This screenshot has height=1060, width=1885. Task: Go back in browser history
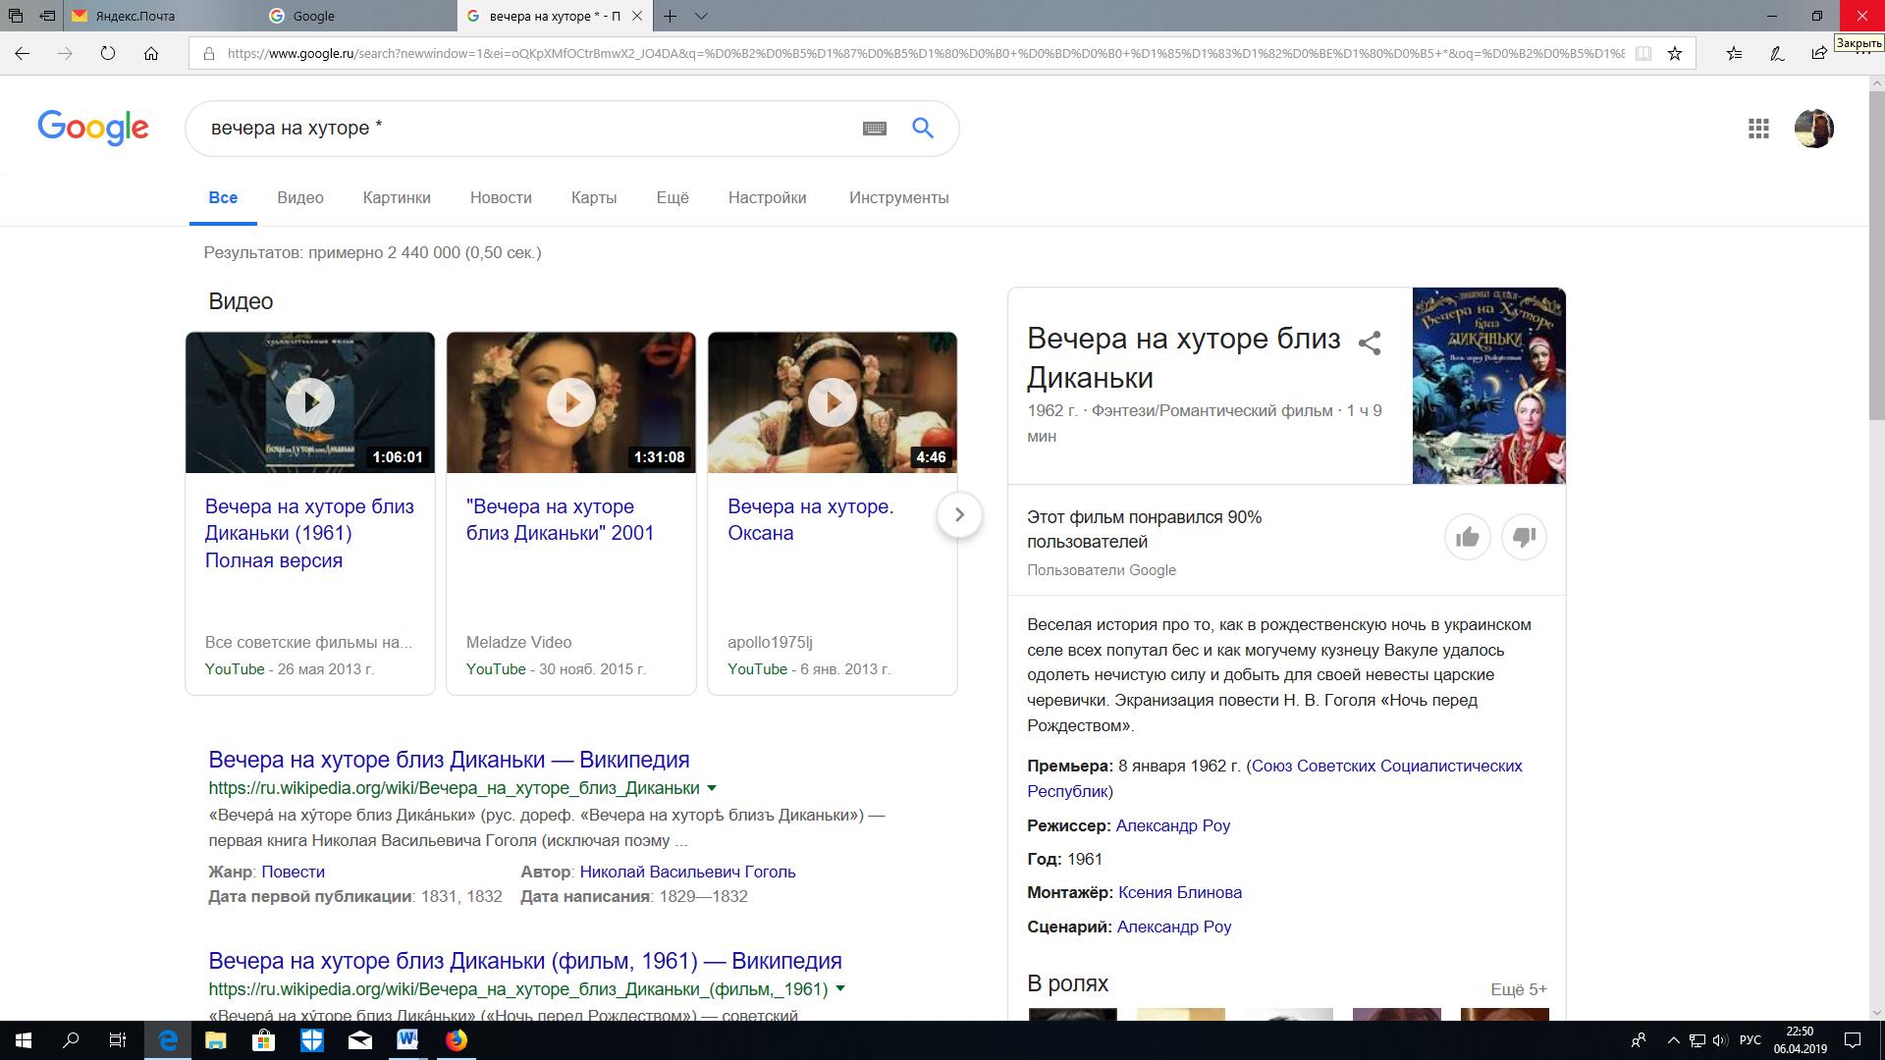click(x=22, y=54)
